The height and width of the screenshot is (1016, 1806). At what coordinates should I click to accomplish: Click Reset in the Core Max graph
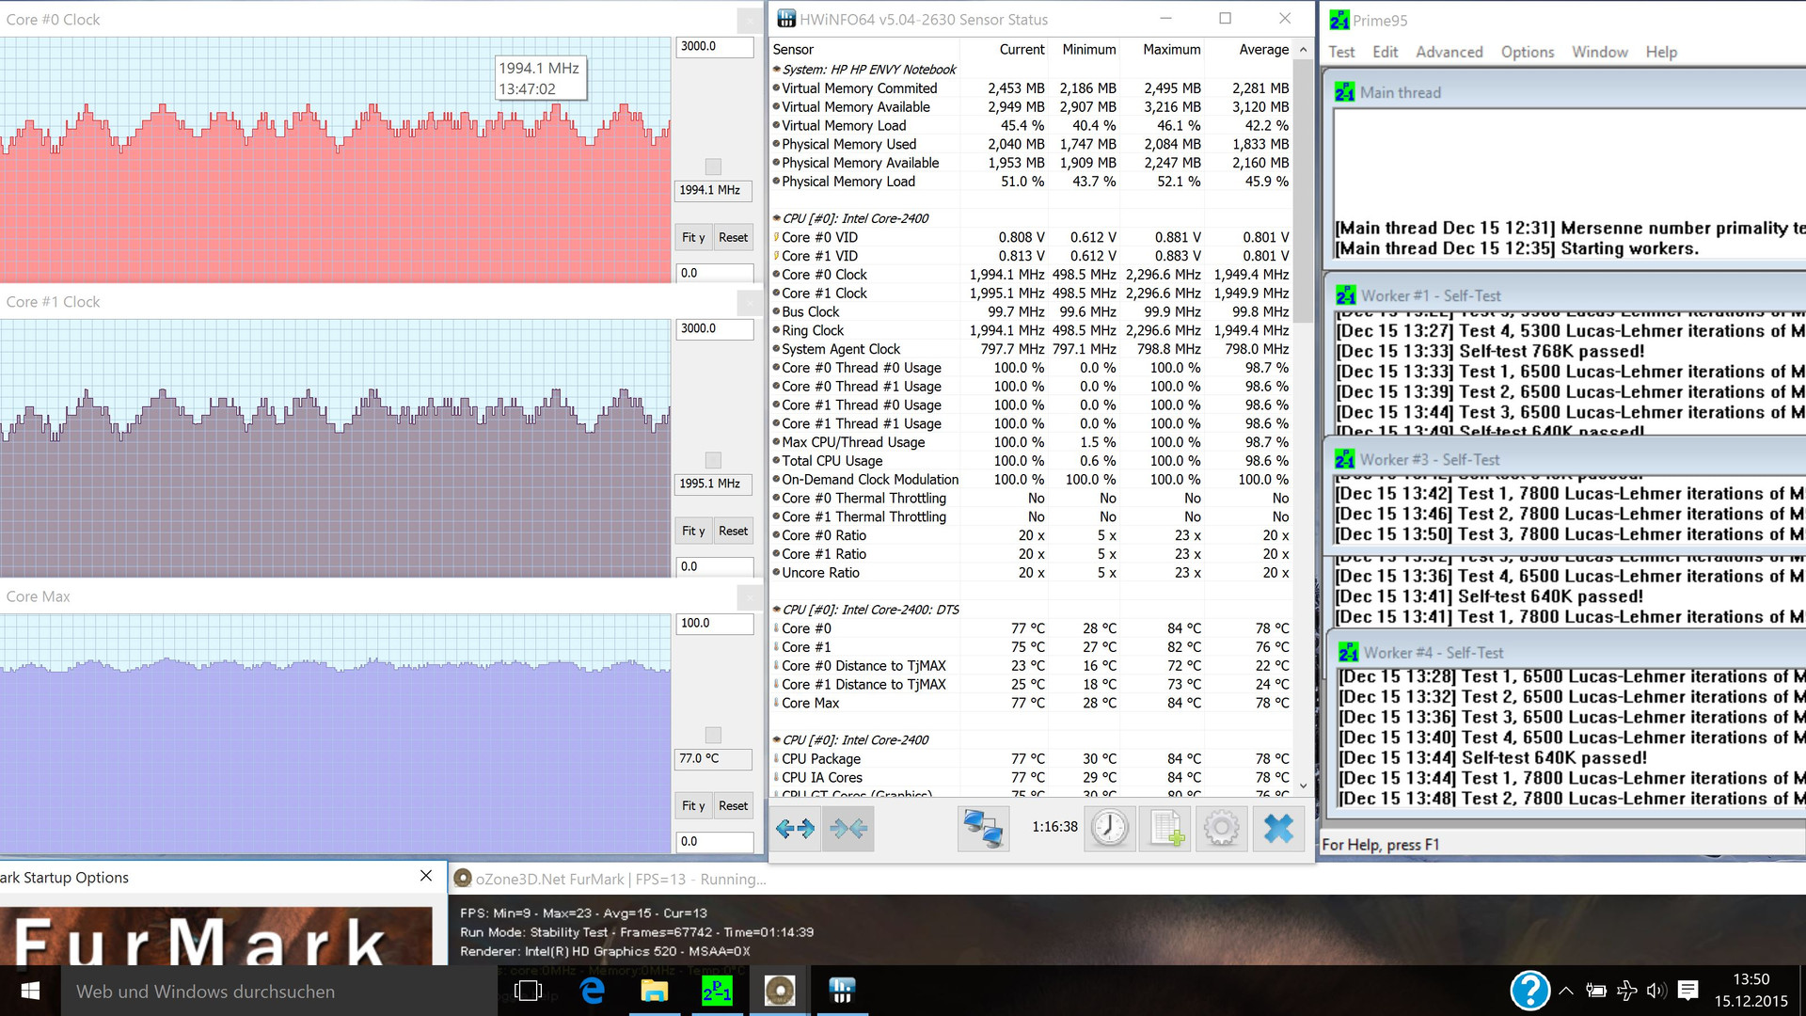pyautogui.click(x=734, y=805)
